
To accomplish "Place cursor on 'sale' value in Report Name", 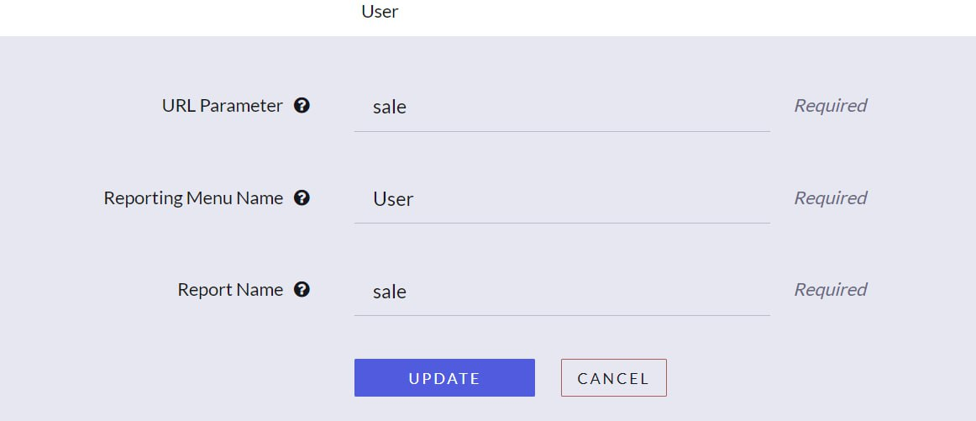I will point(390,292).
